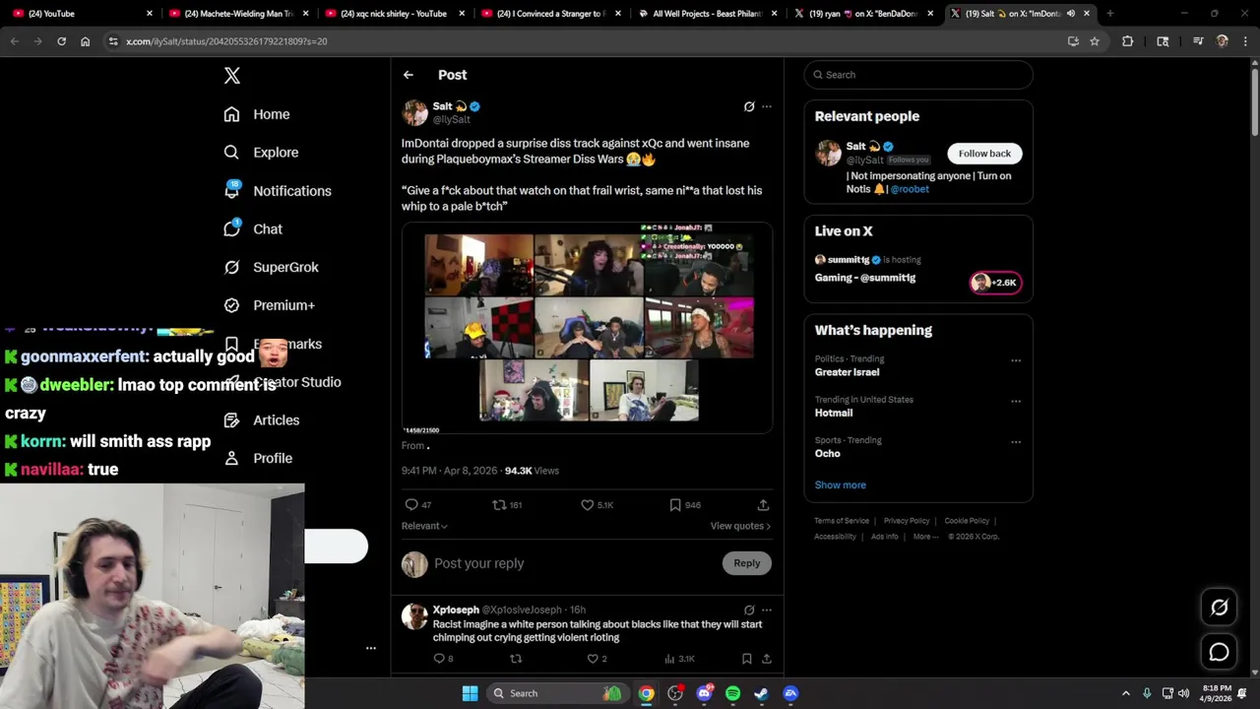Show hidden system tray icons
Image resolution: width=1260 pixels, height=709 pixels.
(1126, 693)
